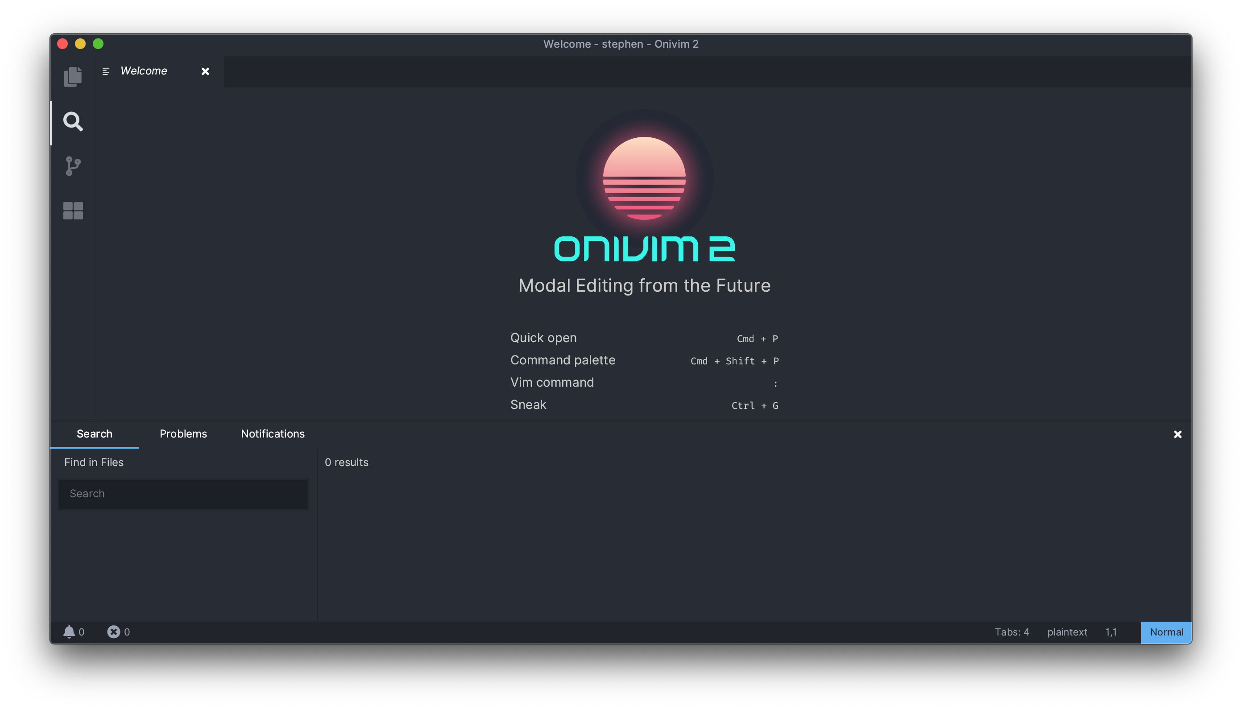Viewport: 1242px width, 710px height.
Task: Select the Search icon in the sidebar
Action: point(73,121)
